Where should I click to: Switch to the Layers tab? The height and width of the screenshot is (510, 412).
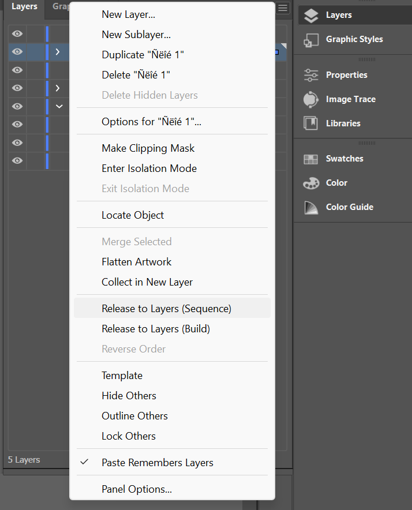[x=24, y=7]
